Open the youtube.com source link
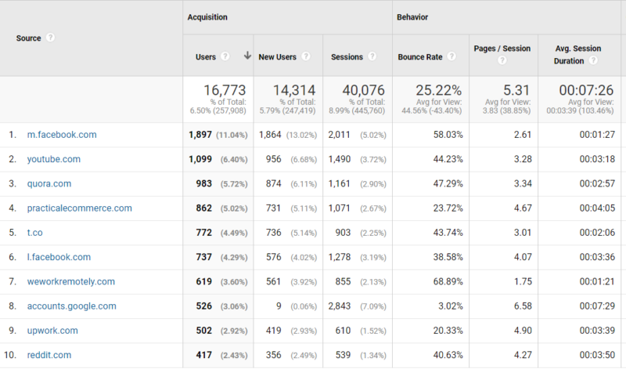Screen dimensions: 626x369 point(53,159)
